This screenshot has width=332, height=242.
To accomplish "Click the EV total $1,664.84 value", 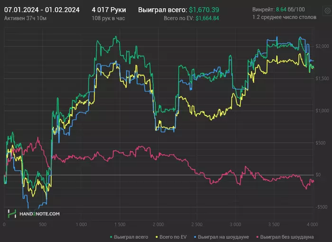I will click(207, 18).
